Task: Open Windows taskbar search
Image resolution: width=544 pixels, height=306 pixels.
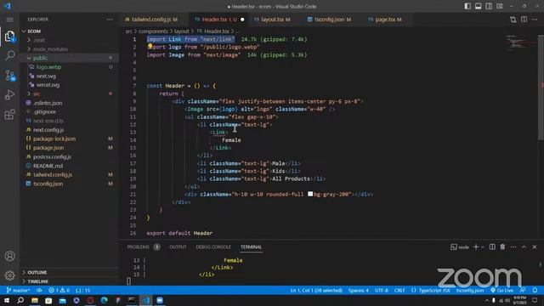Action: click(x=20, y=300)
